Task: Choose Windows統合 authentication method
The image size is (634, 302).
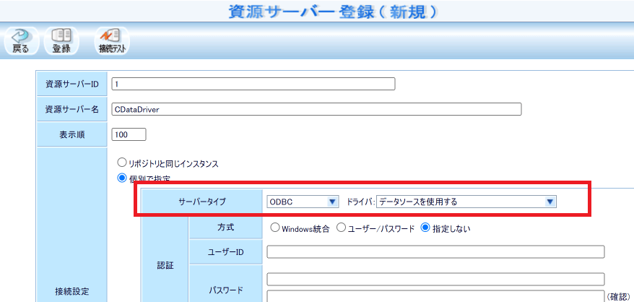Action: pyautogui.click(x=275, y=228)
